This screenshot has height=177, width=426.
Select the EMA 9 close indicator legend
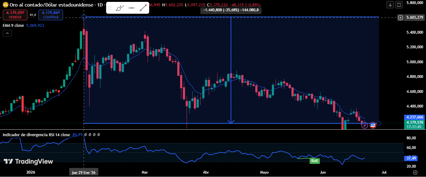tap(13, 25)
